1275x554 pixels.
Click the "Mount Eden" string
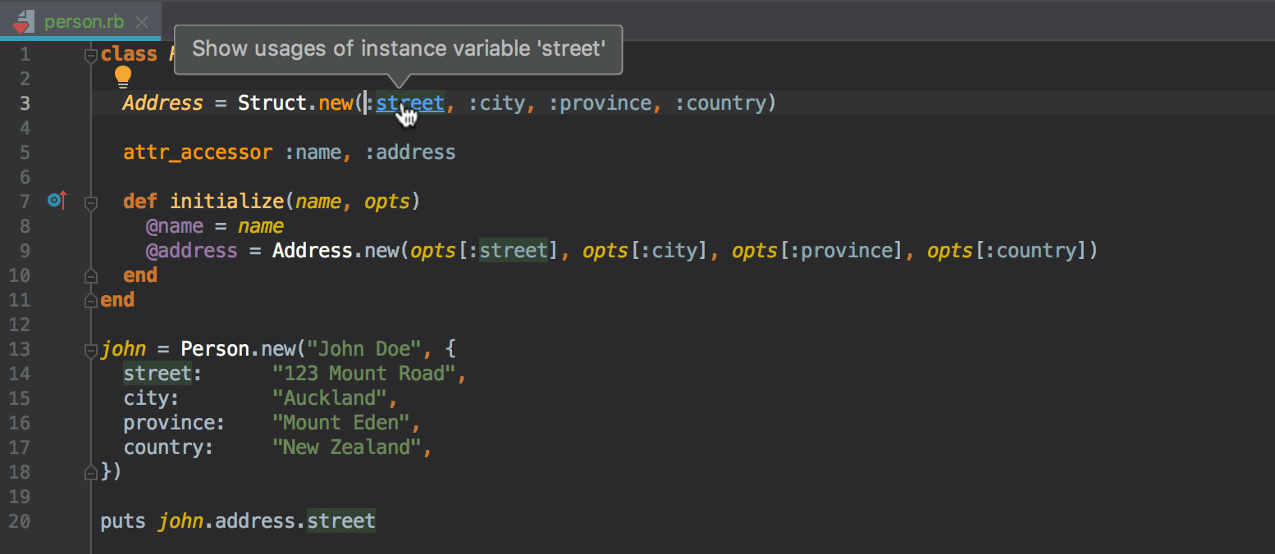tap(341, 423)
